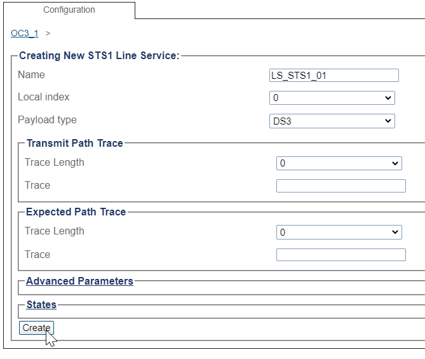Click the Creating New STS1 Line Service heading
Screen dimensions: 425x359
(x=99, y=55)
